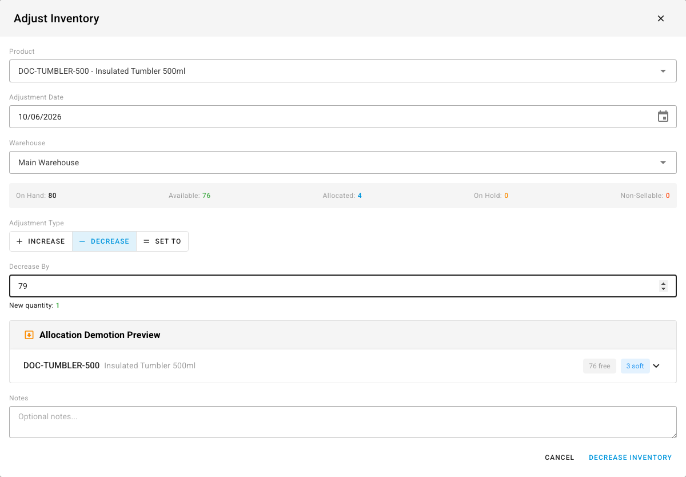Click the 'Adjustment Type' label
The width and height of the screenshot is (686, 477).
[37, 223]
